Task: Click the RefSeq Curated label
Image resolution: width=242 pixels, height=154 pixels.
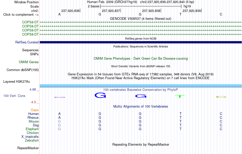Action: pyautogui.click(x=27, y=42)
